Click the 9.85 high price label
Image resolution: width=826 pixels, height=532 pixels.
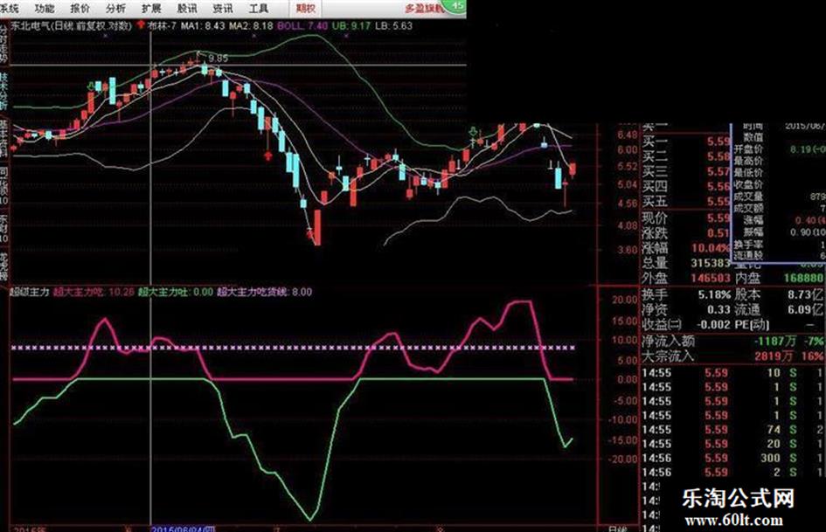pos(218,58)
